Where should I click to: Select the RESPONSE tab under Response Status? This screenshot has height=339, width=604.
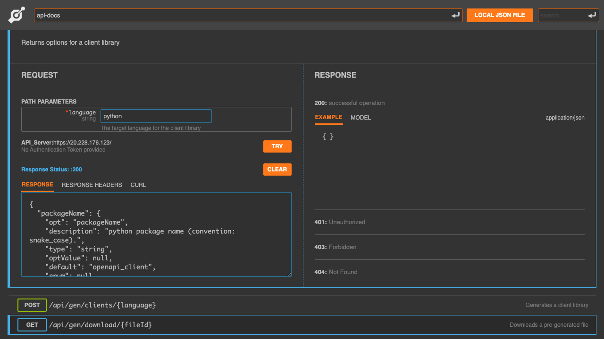click(x=37, y=185)
